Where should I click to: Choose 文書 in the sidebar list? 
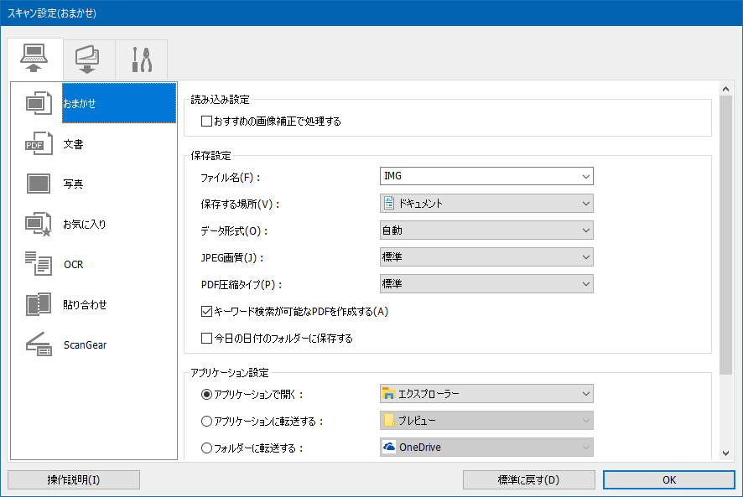74,144
